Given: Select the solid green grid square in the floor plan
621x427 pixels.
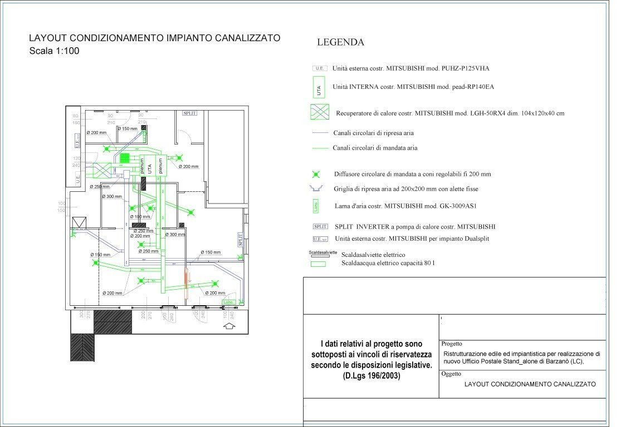Looking at the screenshot, I should tap(125, 158).
